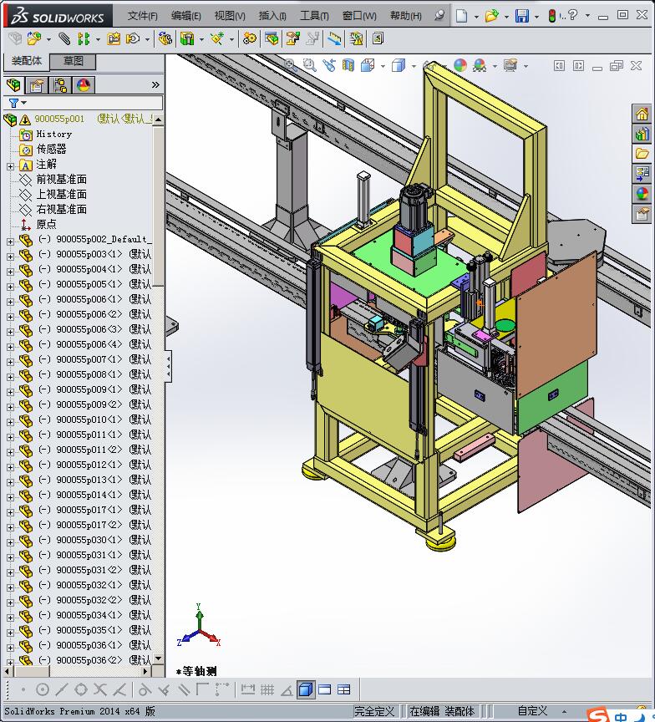This screenshot has height=722, width=655.
Task: Click the Smart Fasteners icon
Action: pos(114,39)
